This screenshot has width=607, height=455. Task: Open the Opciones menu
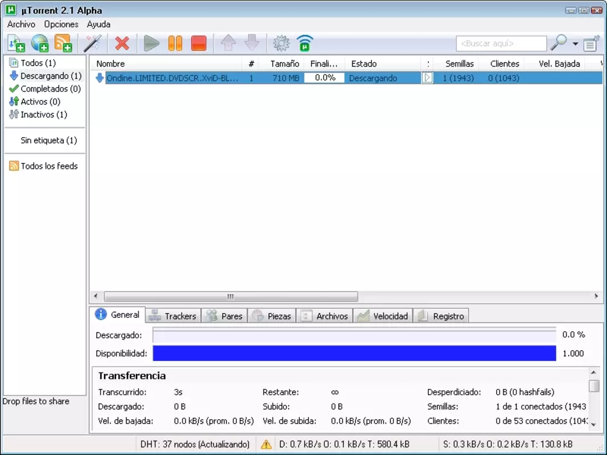61,24
